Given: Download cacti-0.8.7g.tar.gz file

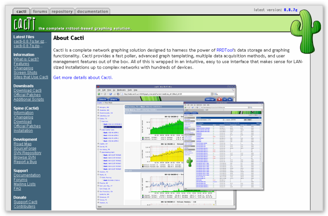Looking at the screenshot, I should point(30,41).
